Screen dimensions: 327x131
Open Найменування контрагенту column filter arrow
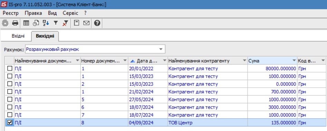pyautogui.click(x=244, y=61)
